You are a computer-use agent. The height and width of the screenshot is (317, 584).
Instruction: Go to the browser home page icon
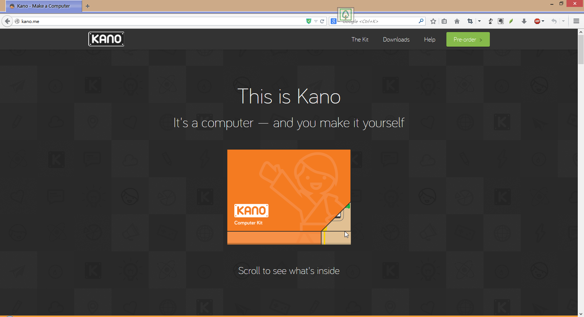tap(457, 21)
